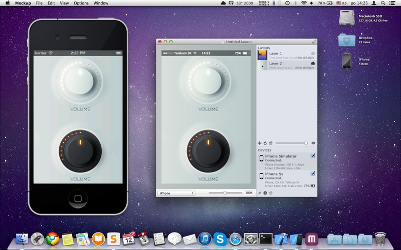The image size is (401, 250).
Task: Toggle layer visibility eye icon
Action: tap(313, 143)
